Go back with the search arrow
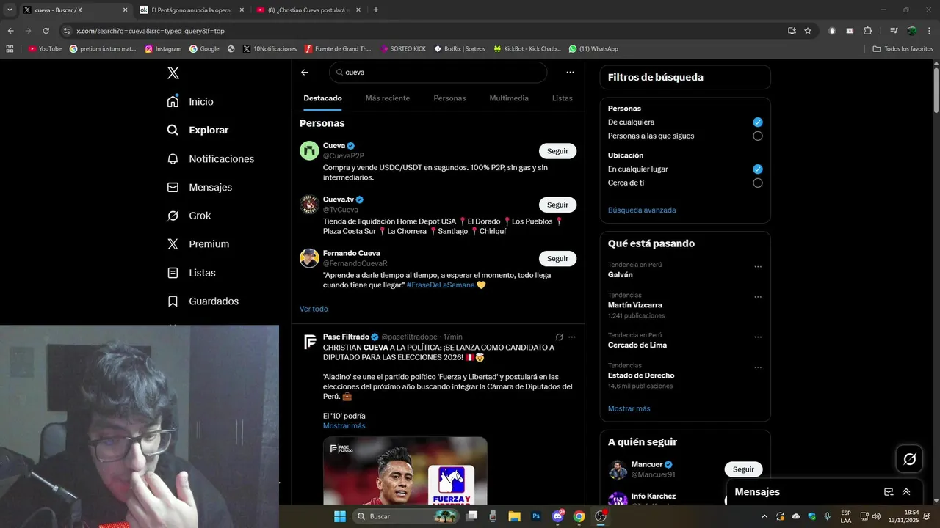940x528 pixels. [x=305, y=73]
